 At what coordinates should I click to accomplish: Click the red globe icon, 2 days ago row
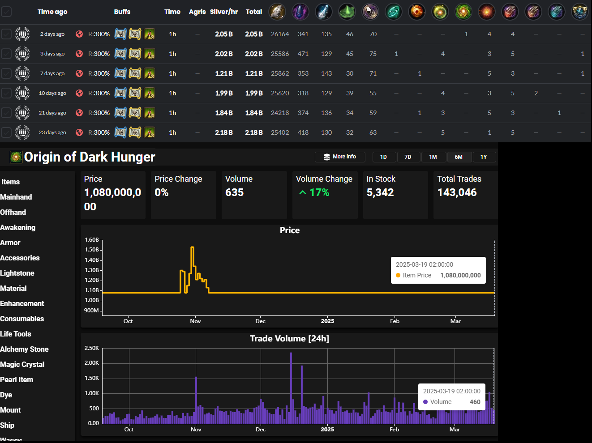tap(79, 34)
